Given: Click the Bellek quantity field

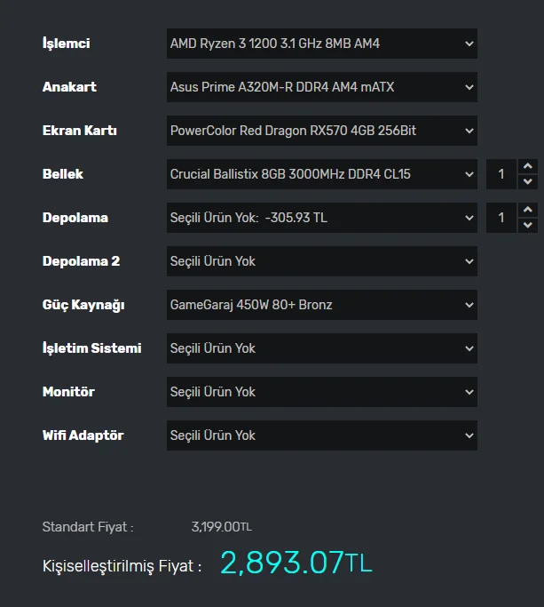Looking at the screenshot, I should tap(501, 174).
